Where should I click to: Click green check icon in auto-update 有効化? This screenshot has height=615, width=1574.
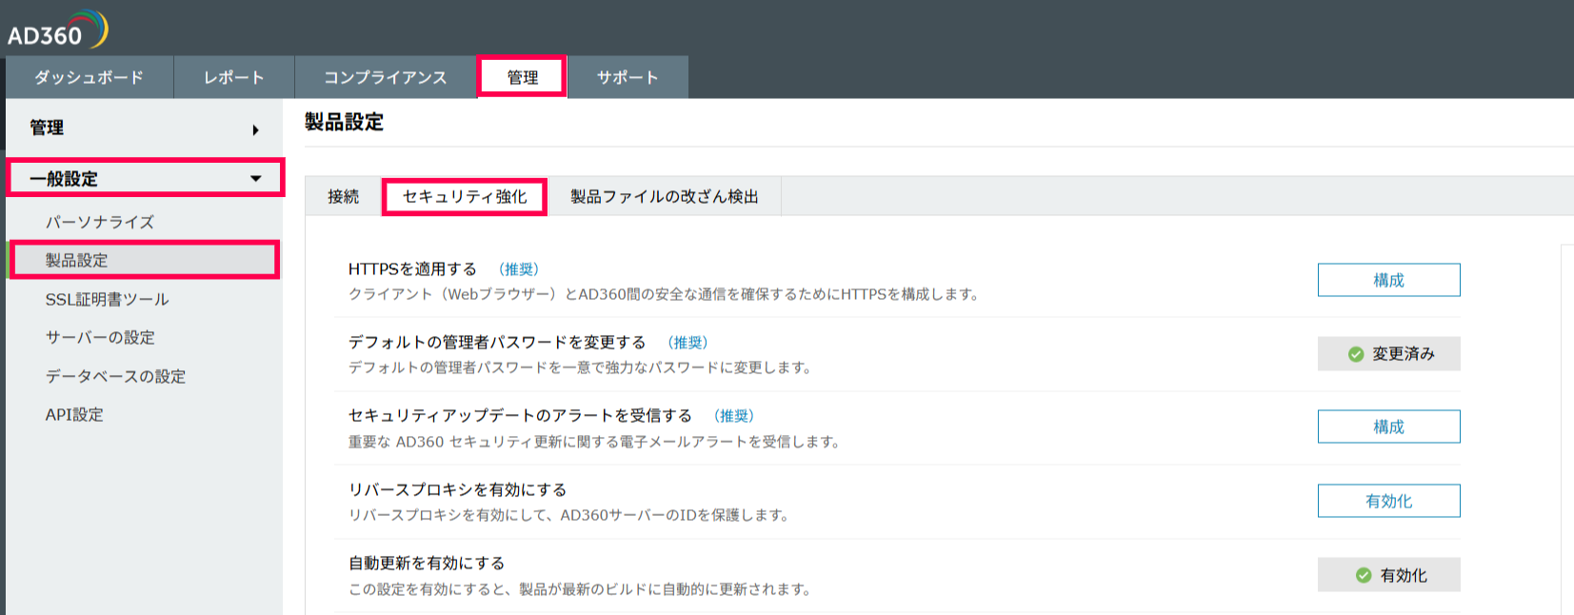click(x=1364, y=575)
